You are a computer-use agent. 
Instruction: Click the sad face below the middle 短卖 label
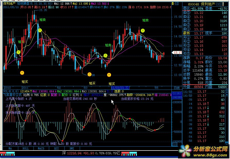tap(105, 56)
